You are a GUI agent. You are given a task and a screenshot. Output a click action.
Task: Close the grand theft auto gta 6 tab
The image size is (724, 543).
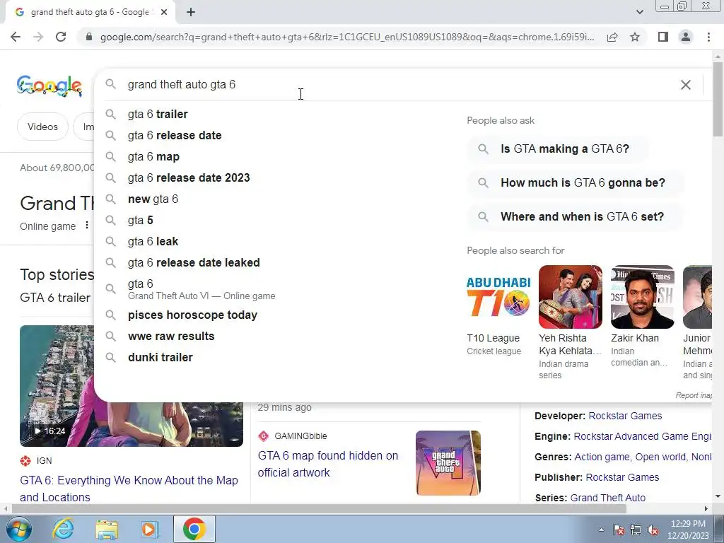[x=164, y=13]
